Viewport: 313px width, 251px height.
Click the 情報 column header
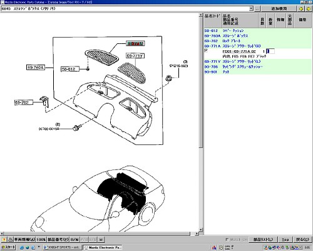[x=280, y=20]
